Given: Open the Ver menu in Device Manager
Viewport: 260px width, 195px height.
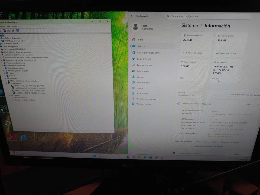Looking at the screenshot, I should [x=8, y=26].
